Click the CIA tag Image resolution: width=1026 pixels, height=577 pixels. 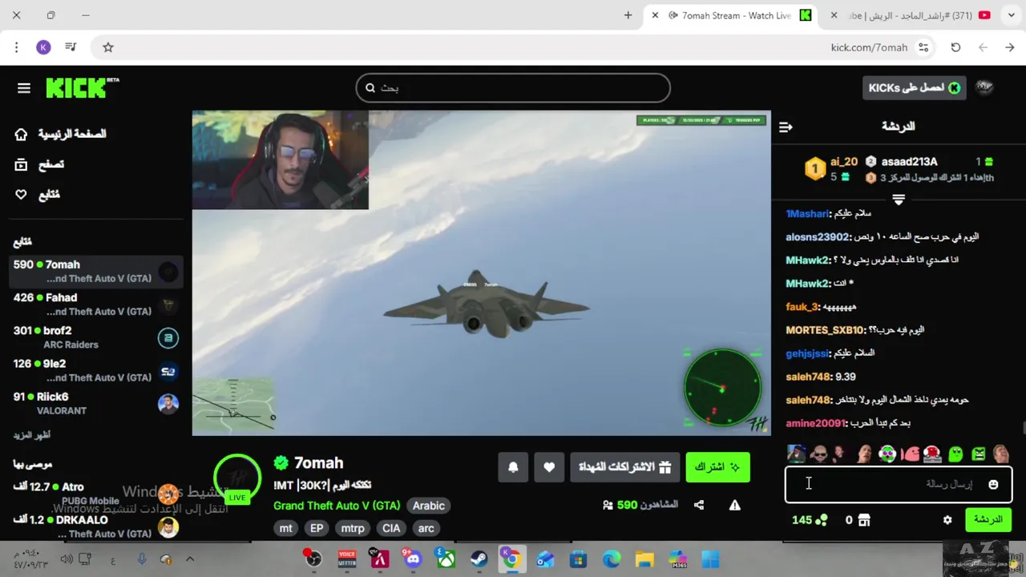point(391,528)
